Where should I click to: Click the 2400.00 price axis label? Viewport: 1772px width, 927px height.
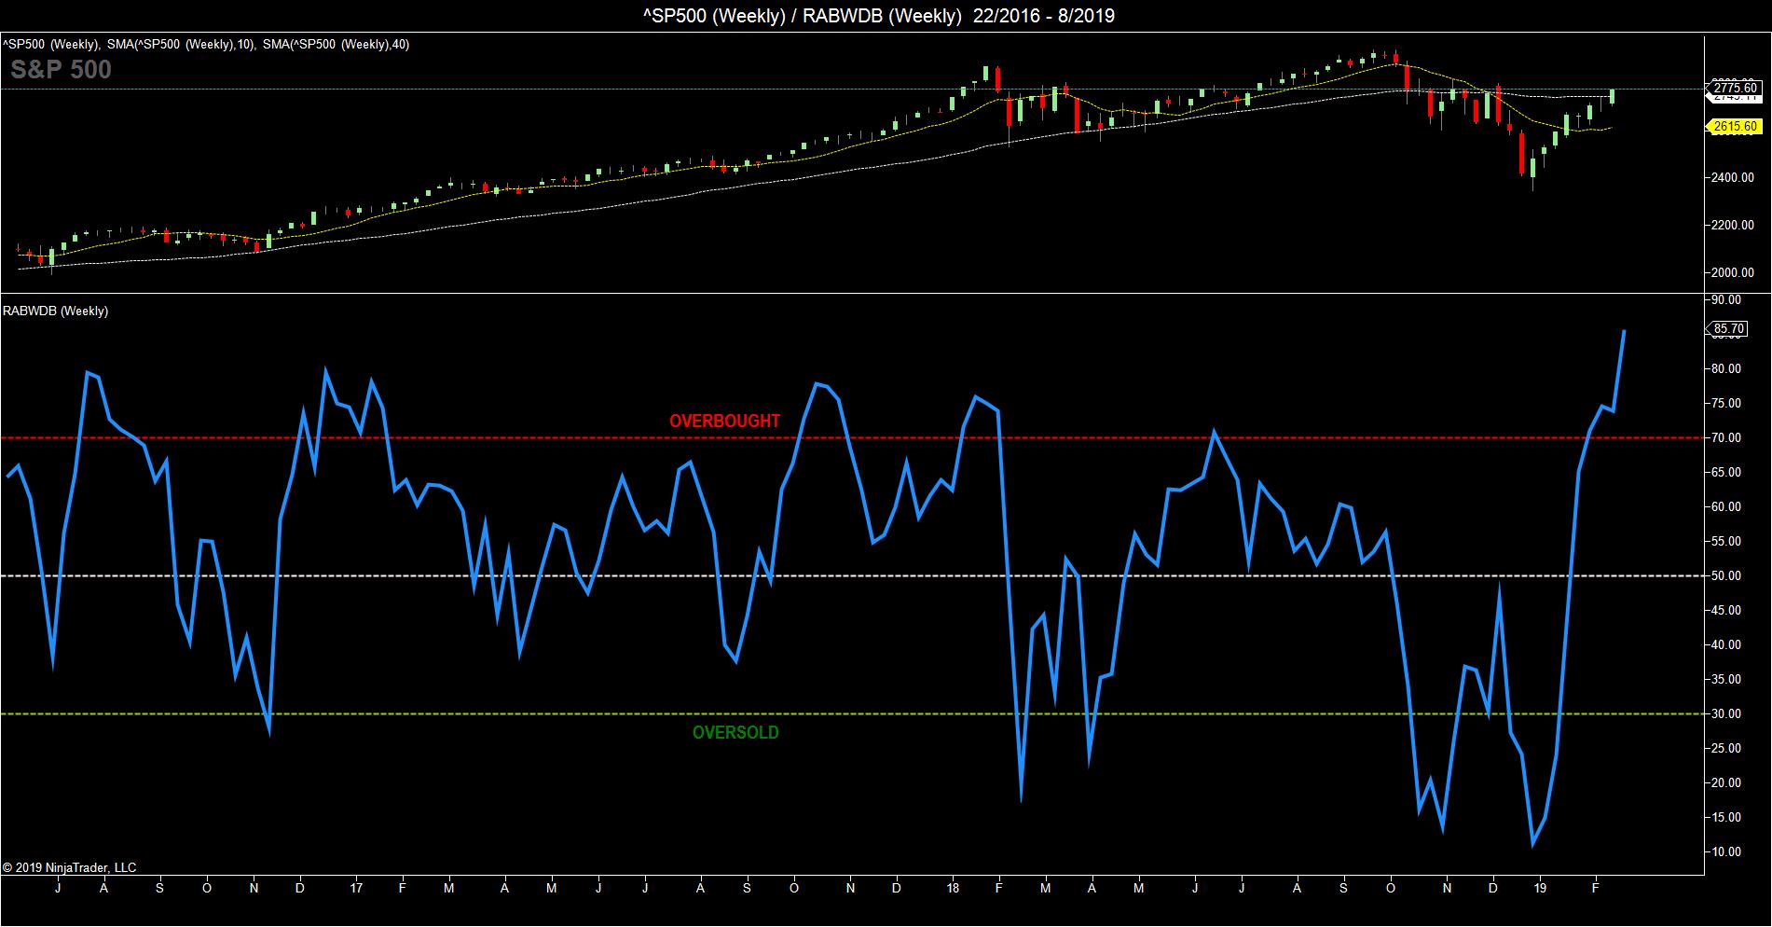coord(1732,177)
